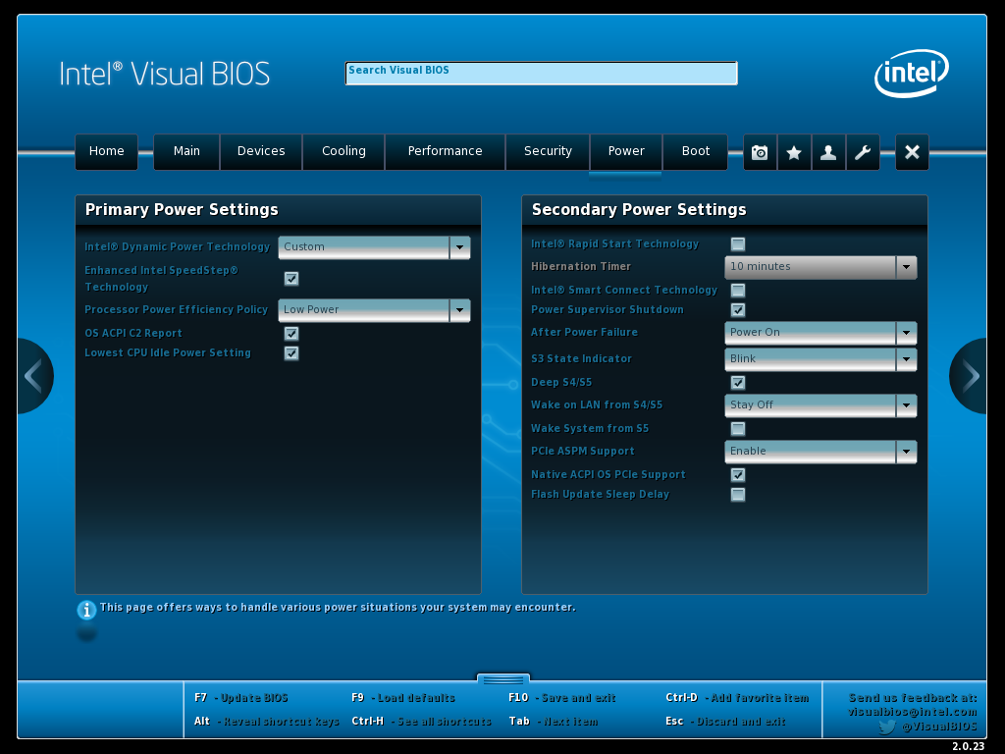The image size is (1005, 754).
Task: Switch to the Home tab
Action: click(106, 152)
